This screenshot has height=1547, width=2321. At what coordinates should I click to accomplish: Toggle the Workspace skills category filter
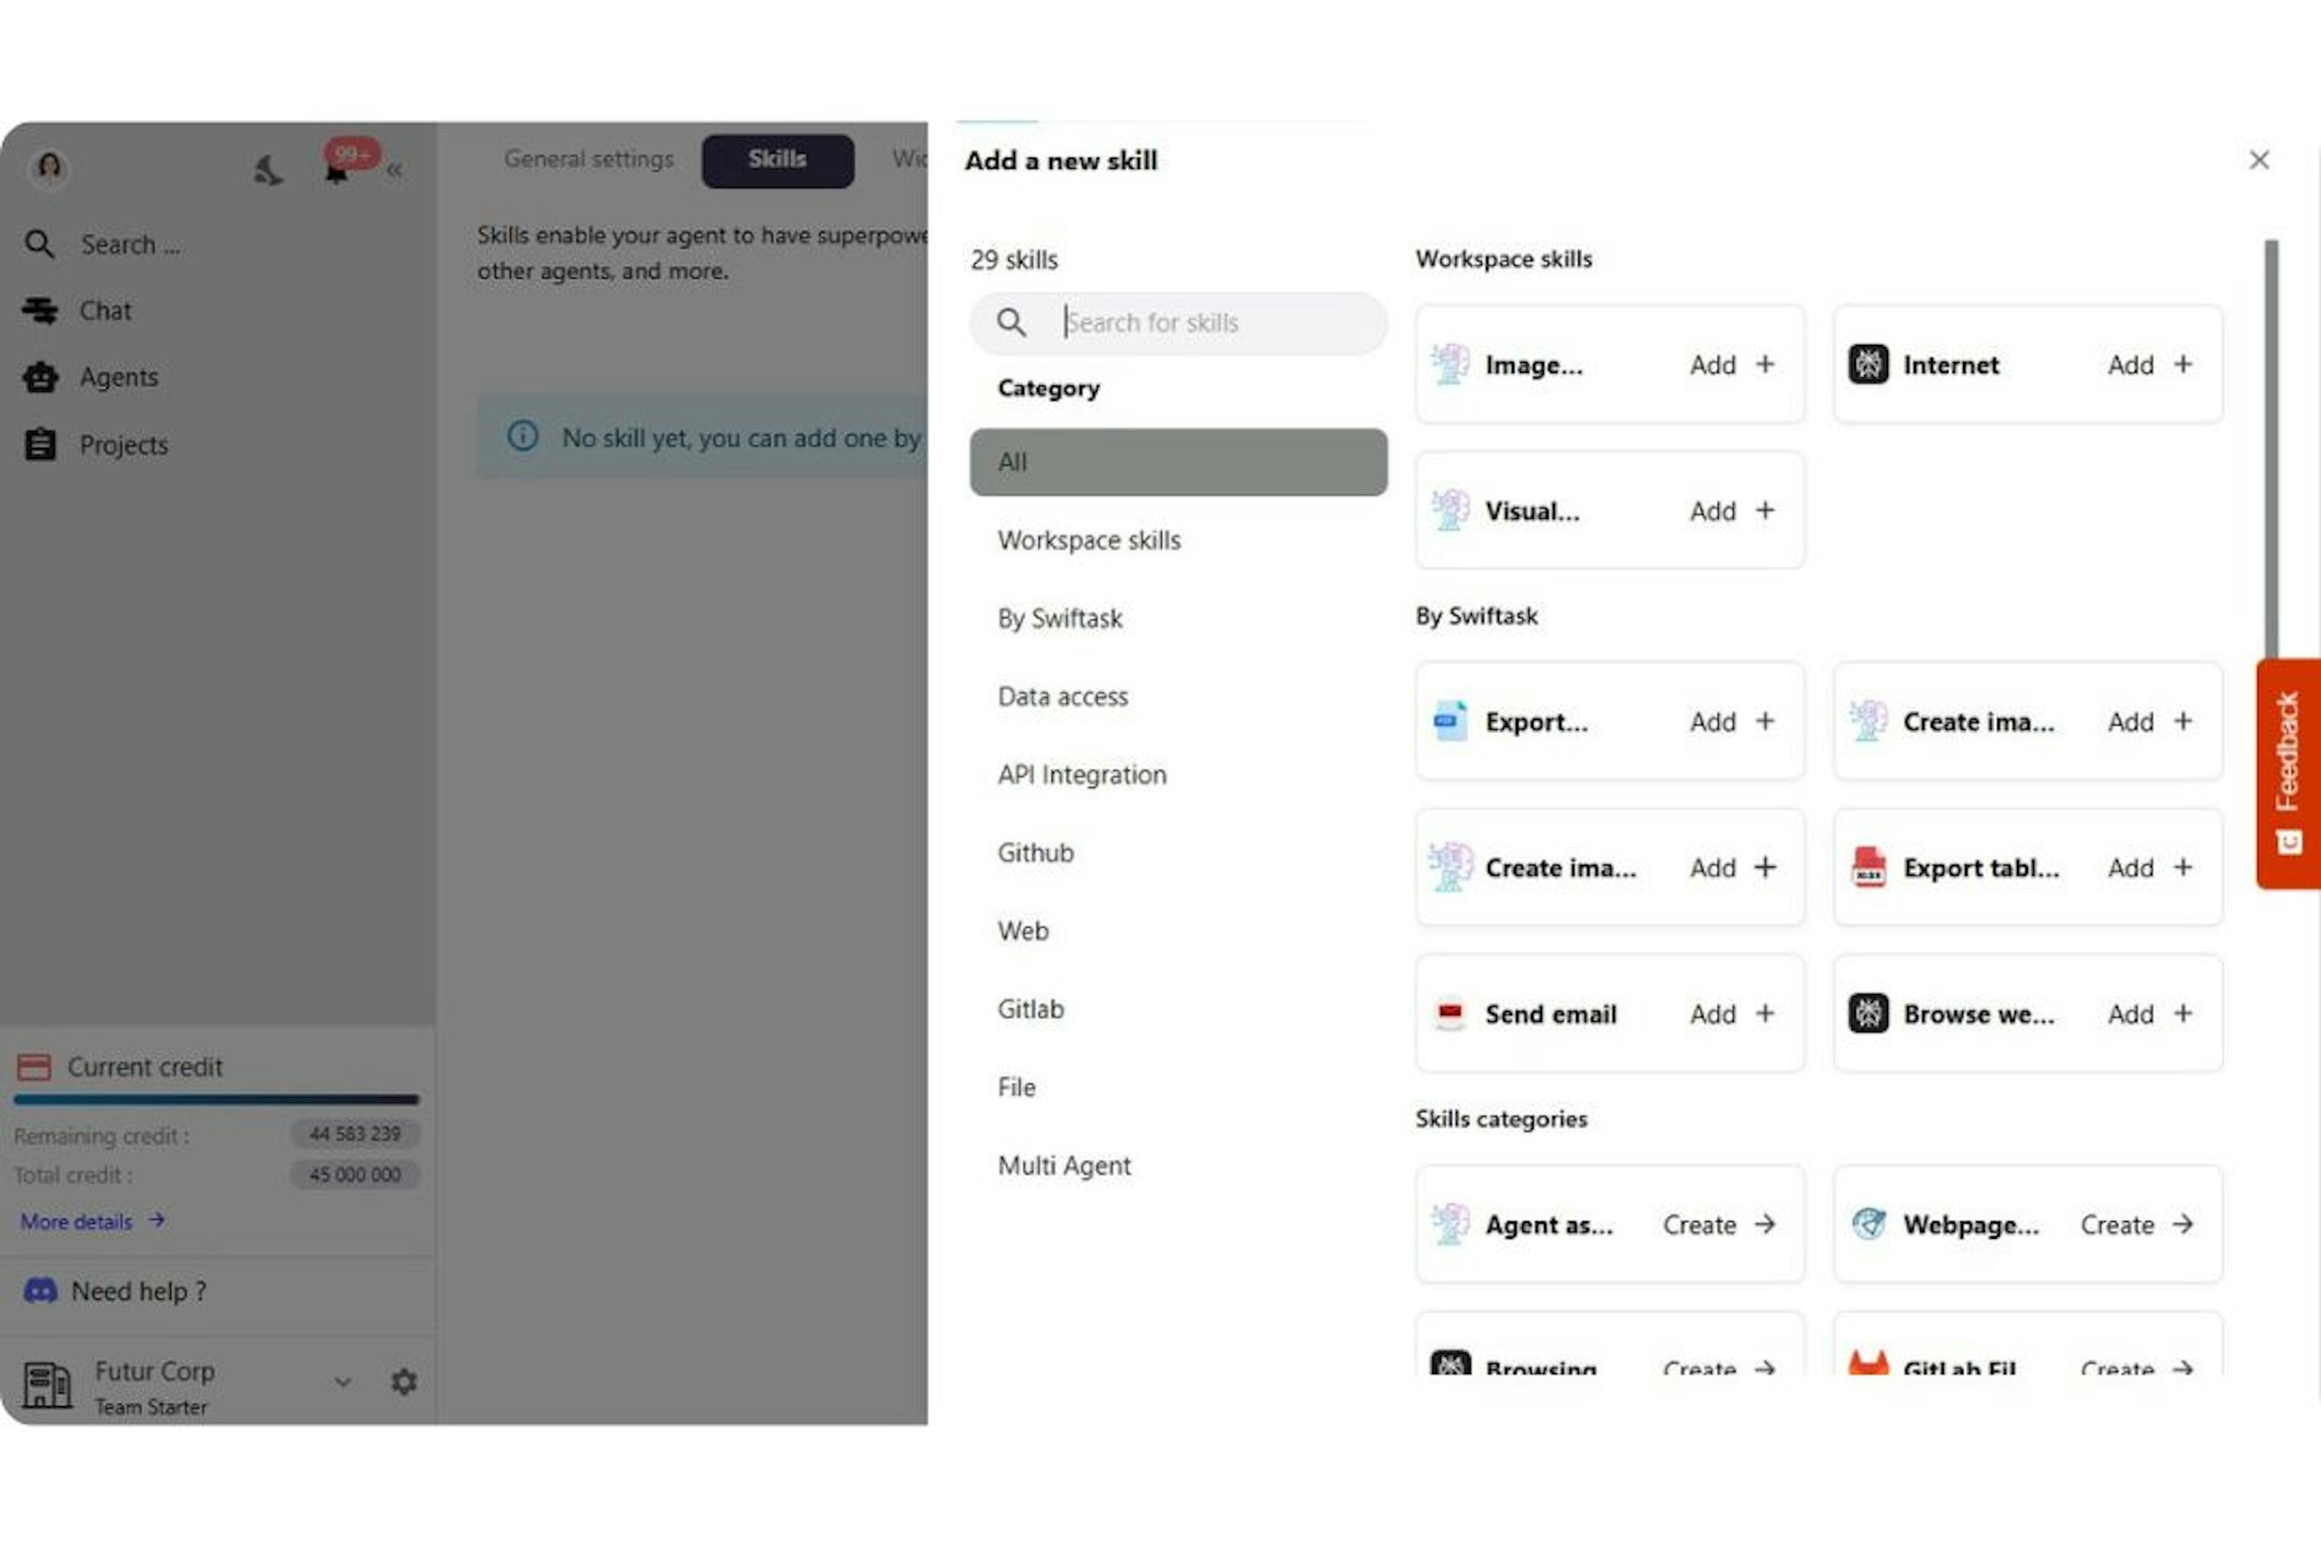point(1088,538)
